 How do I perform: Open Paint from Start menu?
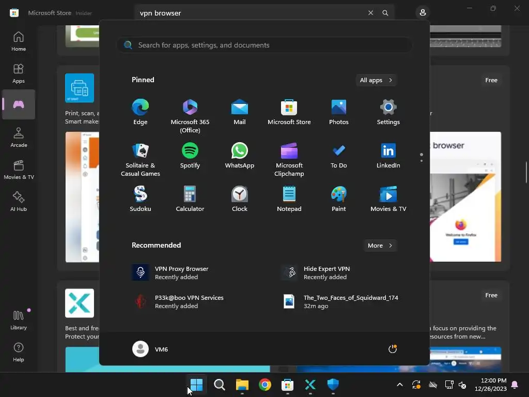(x=339, y=199)
